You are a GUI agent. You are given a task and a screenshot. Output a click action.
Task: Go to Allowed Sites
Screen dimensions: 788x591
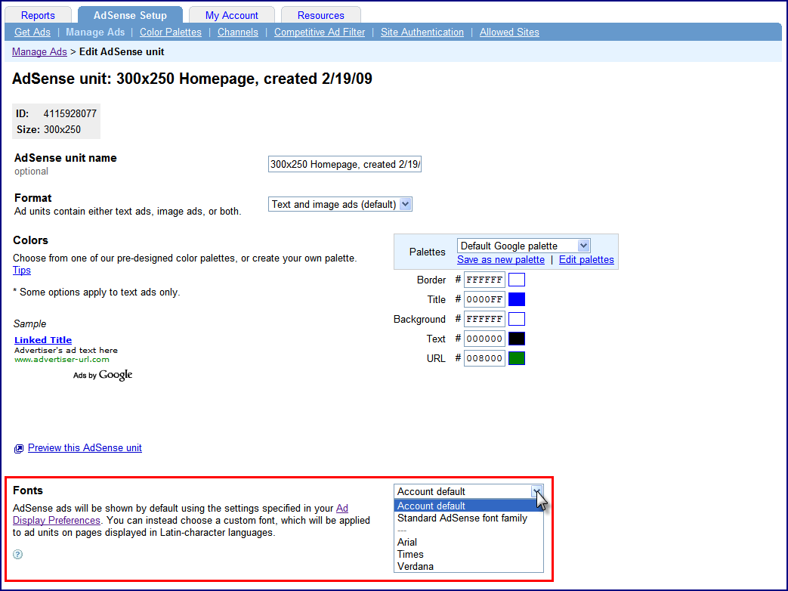pyautogui.click(x=509, y=32)
